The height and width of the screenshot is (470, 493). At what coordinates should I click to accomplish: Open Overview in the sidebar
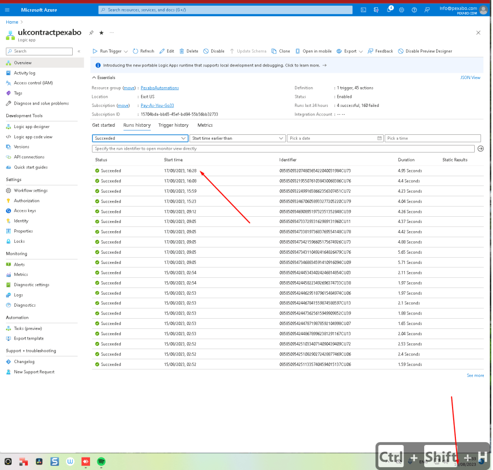click(x=42, y=63)
